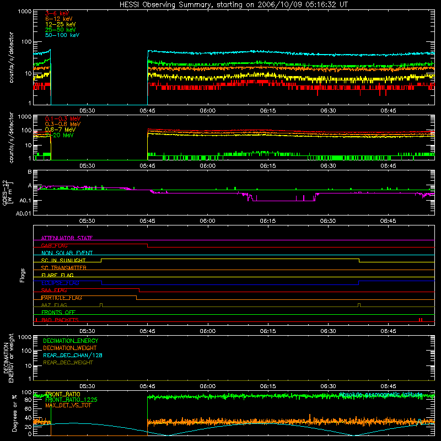Image resolution: width=441 pixels, height=441 pixels.
Task: Select the PARTICLE_FLAG label
Action: [x=62, y=298]
